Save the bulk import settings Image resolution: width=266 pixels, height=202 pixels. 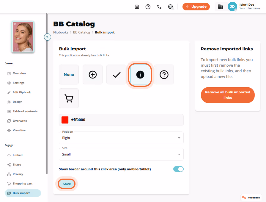67,184
